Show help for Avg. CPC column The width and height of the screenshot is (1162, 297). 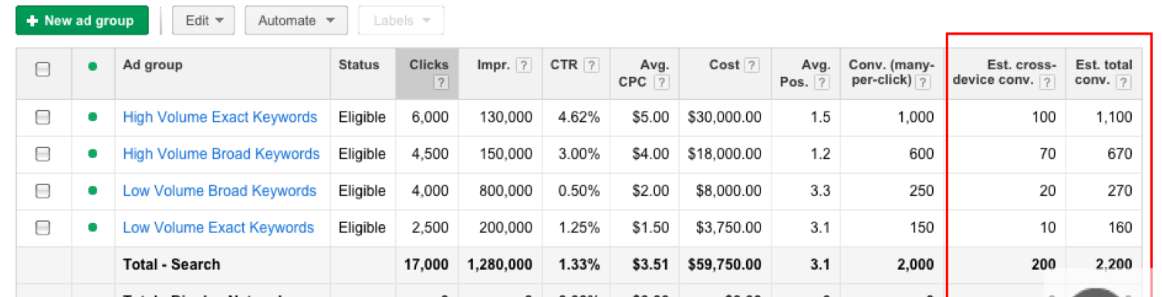point(661,83)
